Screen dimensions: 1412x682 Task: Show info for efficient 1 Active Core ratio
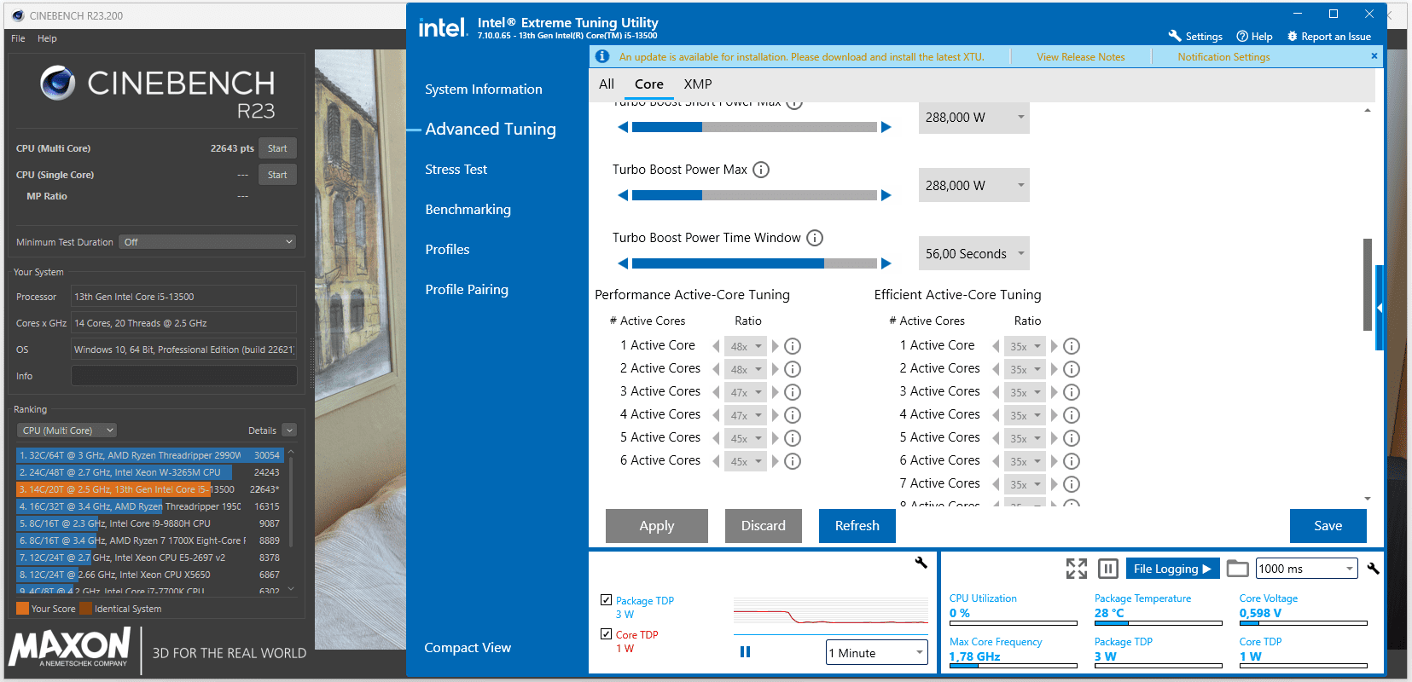[x=1072, y=346]
